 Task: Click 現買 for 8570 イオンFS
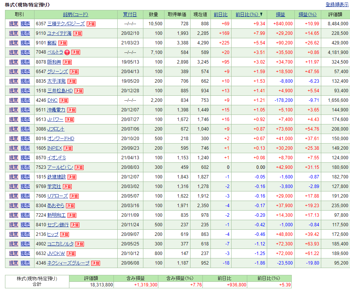[x=13, y=158]
